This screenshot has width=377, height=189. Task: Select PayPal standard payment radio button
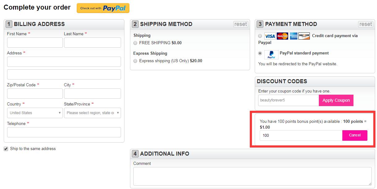click(260, 53)
